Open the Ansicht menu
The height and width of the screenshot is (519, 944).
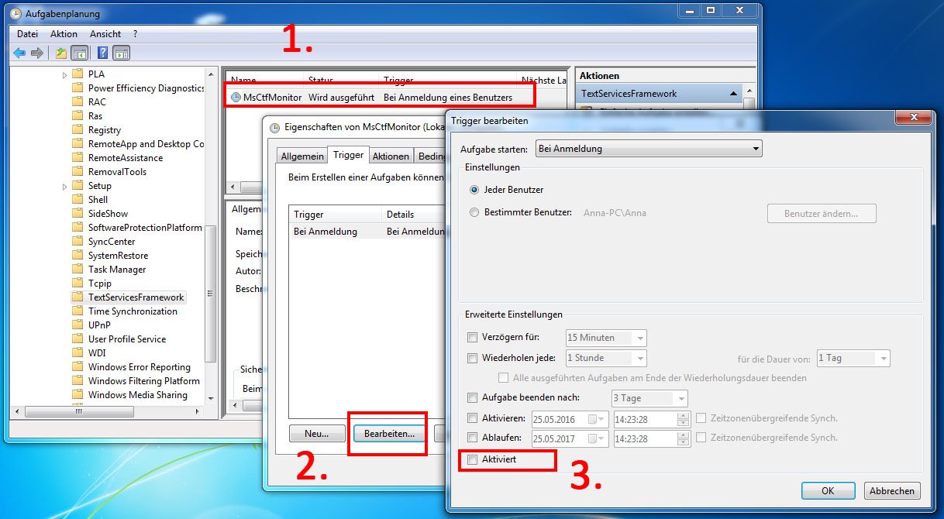coord(107,33)
